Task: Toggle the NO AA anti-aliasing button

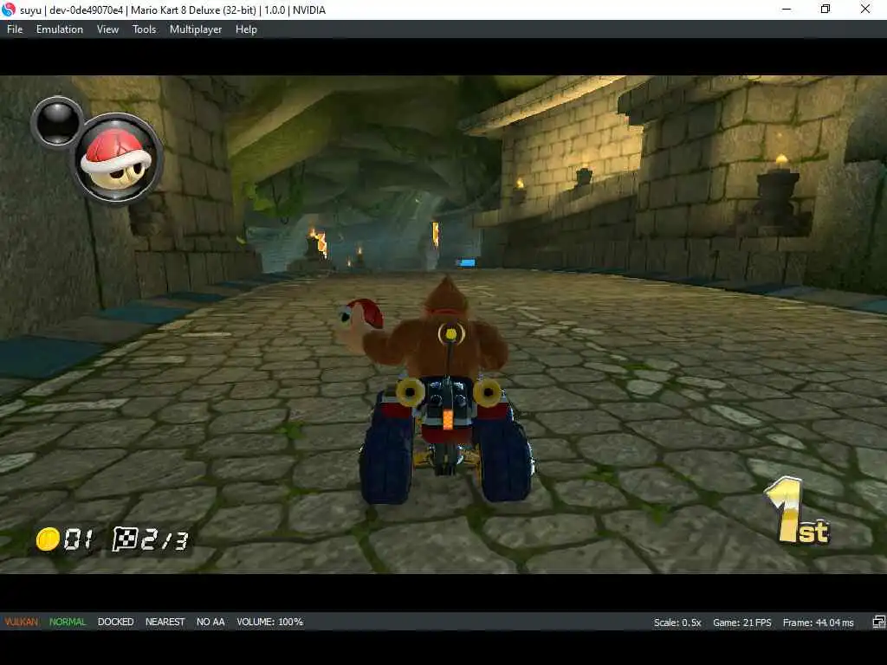Action: (x=210, y=622)
